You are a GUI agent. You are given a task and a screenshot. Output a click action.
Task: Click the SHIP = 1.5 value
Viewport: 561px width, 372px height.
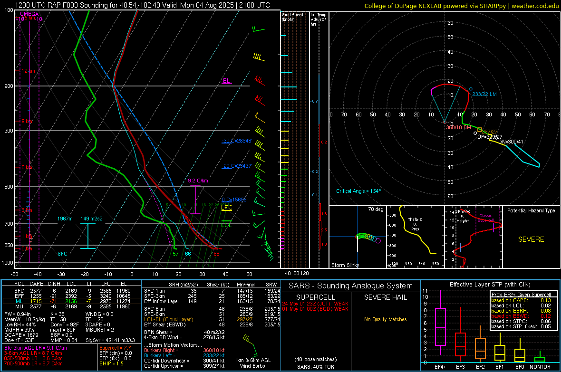pos(111,363)
